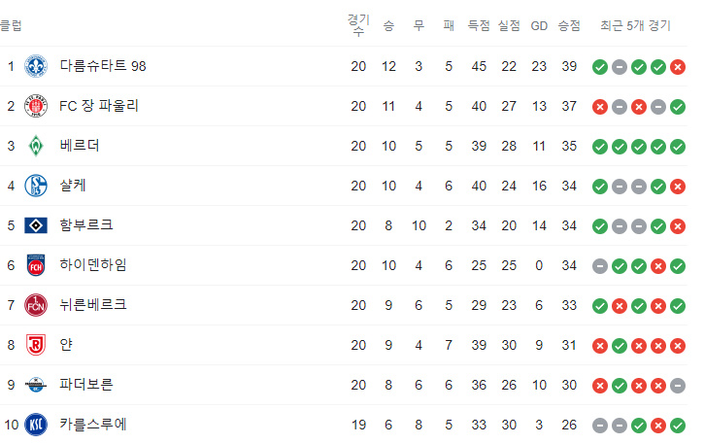This screenshot has height=444, width=704.
Task: Click Heidenheim's first grey draw result icon
Action: click(600, 266)
